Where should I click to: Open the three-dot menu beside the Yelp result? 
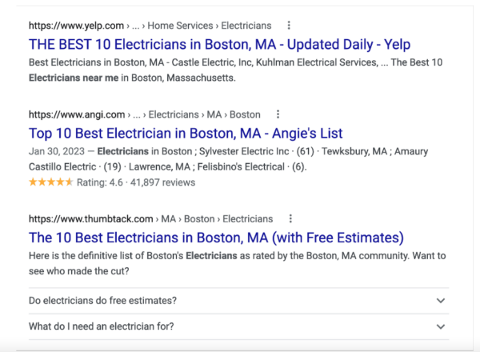[289, 26]
